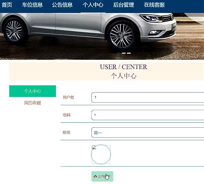Open the 首页 navigation item
204x184 pixels.
[x=7, y=5]
